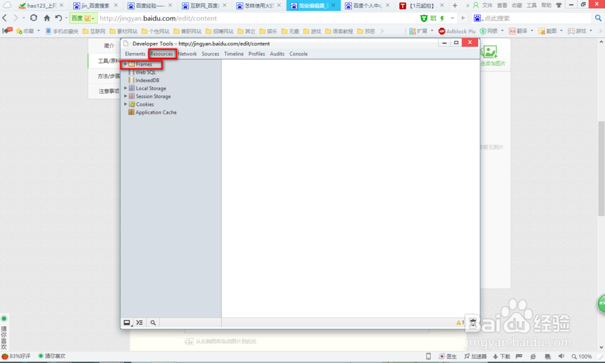
Task: Select Local Storage entry
Action: point(147,88)
